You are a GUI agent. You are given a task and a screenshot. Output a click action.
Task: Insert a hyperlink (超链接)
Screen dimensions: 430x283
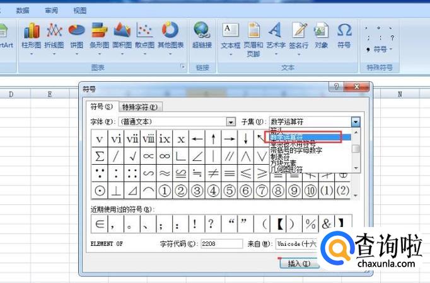202,36
